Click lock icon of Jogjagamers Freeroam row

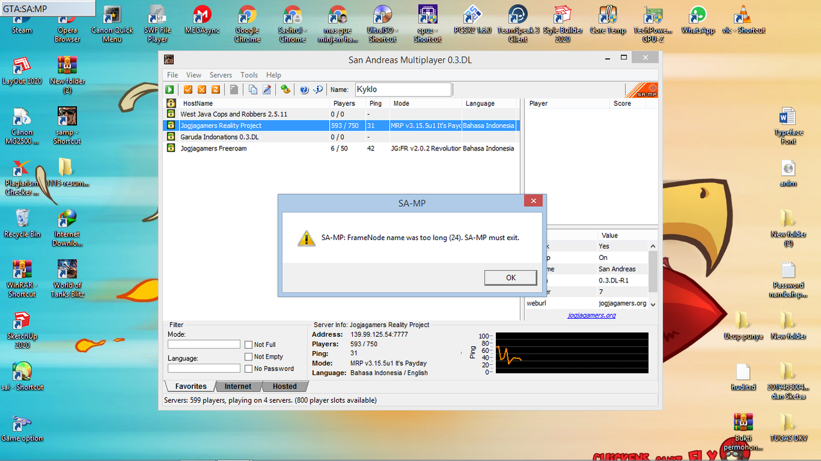[x=171, y=148]
